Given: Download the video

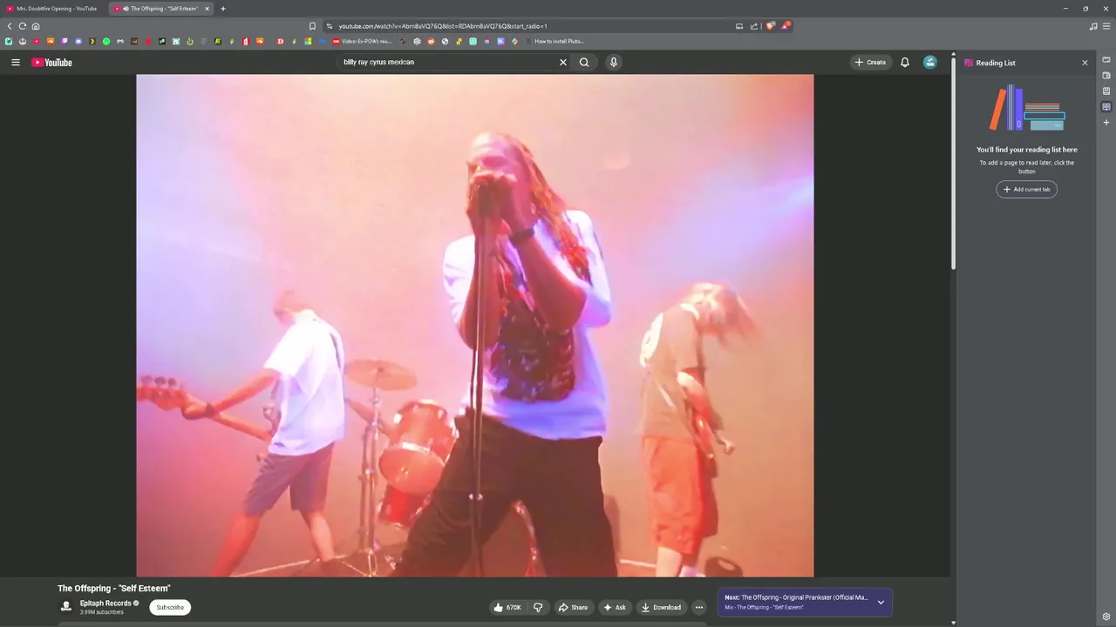Looking at the screenshot, I should click(661, 607).
